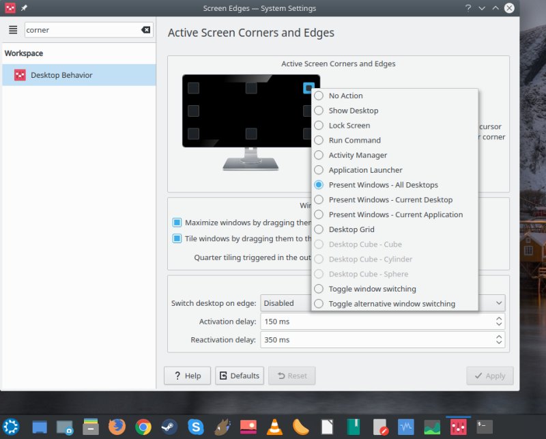This screenshot has width=546, height=439.
Task: Toggle 'Maximize windows by dragging' checkbox
Action: (177, 223)
